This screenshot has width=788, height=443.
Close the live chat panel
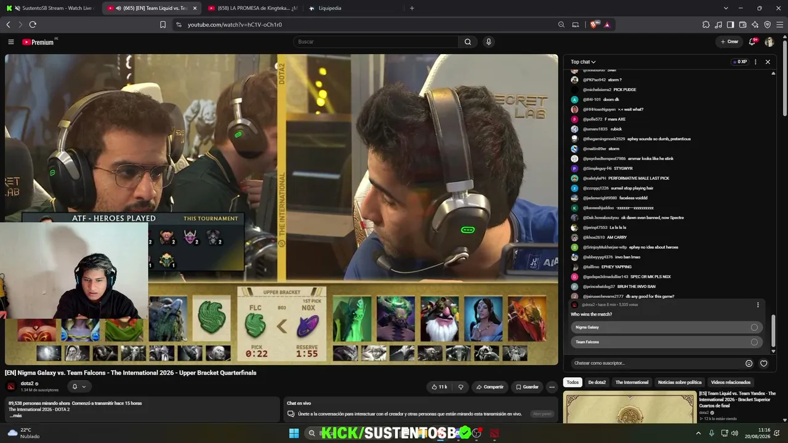coord(768,62)
